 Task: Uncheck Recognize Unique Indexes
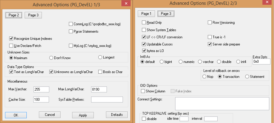[x=11, y=39]
